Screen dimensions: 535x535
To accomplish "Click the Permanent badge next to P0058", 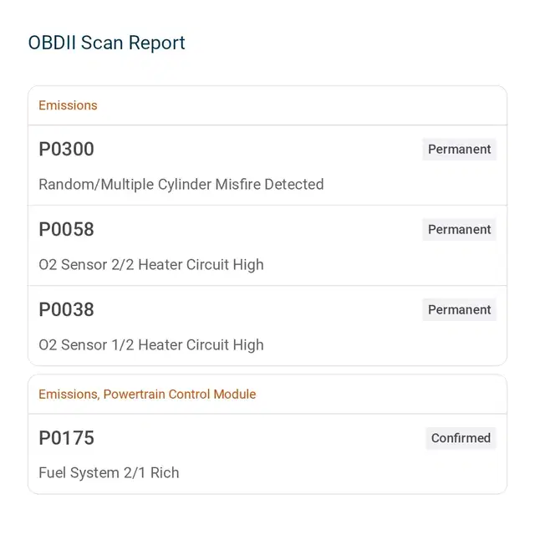I will (x=459, y=229).
